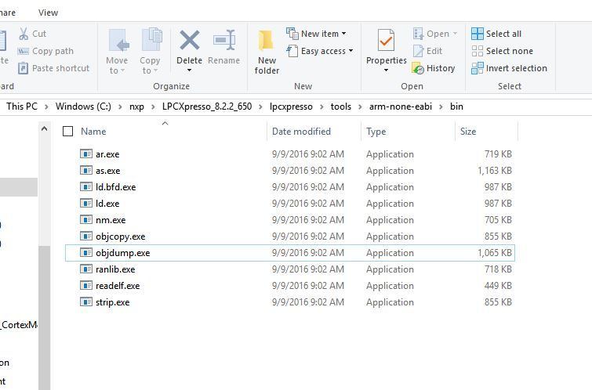Click Copy path label in ribbon
The image size is (592, 390).
tap(53, 51)
